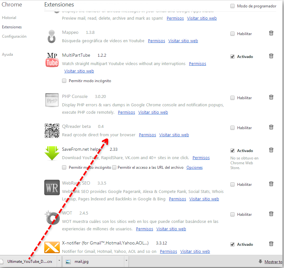Delete SaveFrom.net helper with trash icon

(x=271, y=150)
